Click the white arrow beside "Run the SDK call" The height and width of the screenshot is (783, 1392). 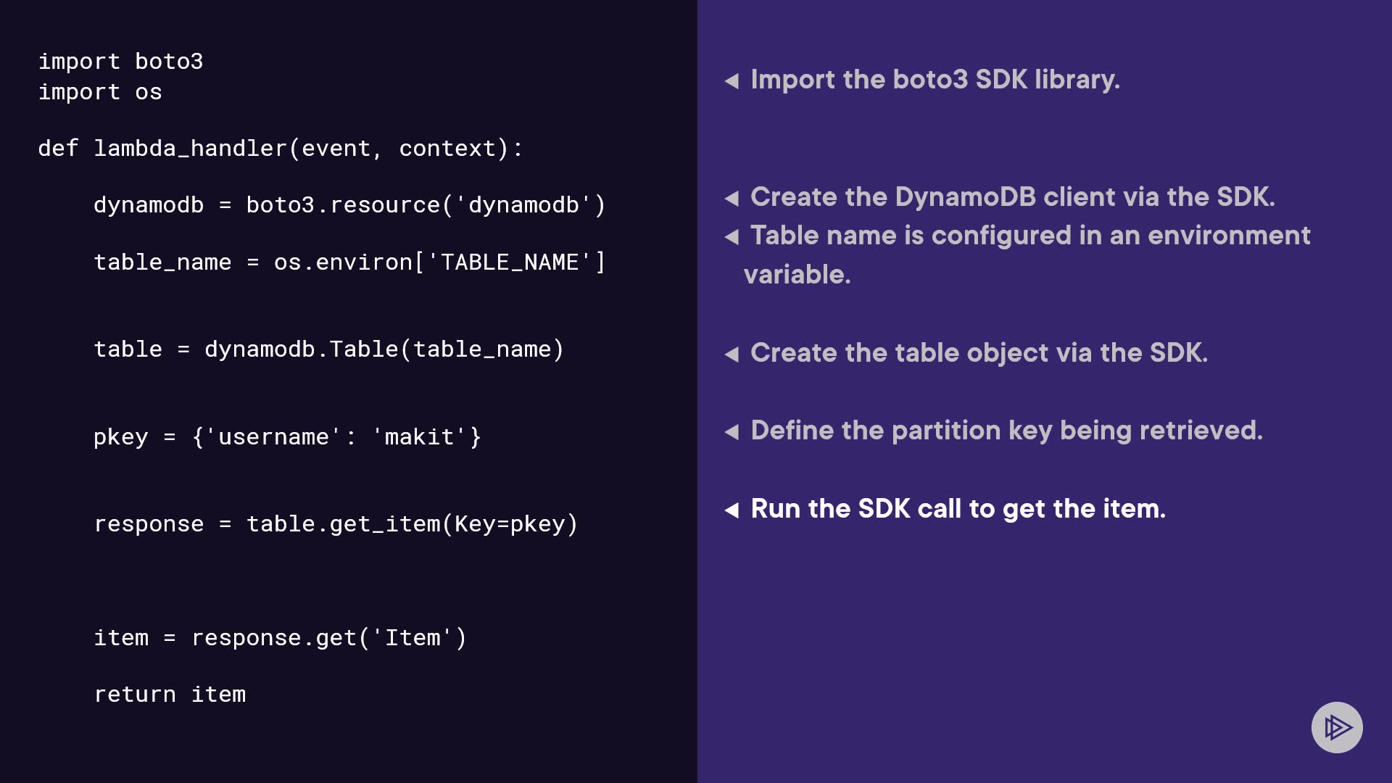click(x=732, y=510)
